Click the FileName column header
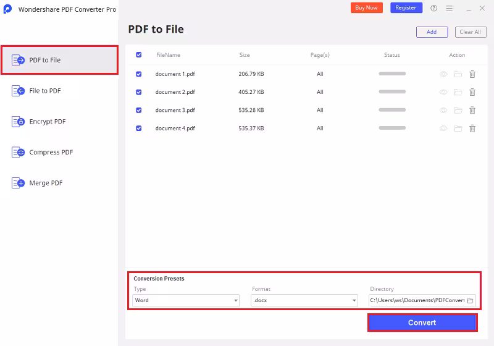The width and height of the screenshot is (494, 346). point(168,55)
